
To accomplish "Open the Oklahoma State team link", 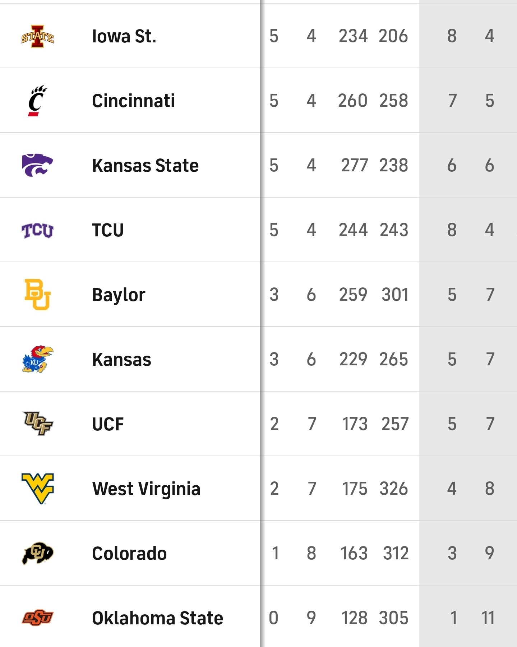I will click(x=157, y=618).
